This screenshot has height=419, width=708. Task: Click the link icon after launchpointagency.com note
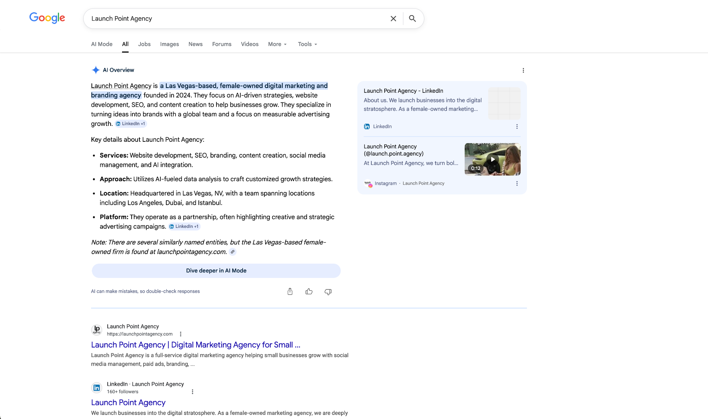233,252
